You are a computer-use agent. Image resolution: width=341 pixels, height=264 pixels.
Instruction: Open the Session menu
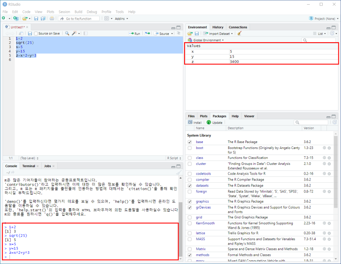click(x=64, y=11)
